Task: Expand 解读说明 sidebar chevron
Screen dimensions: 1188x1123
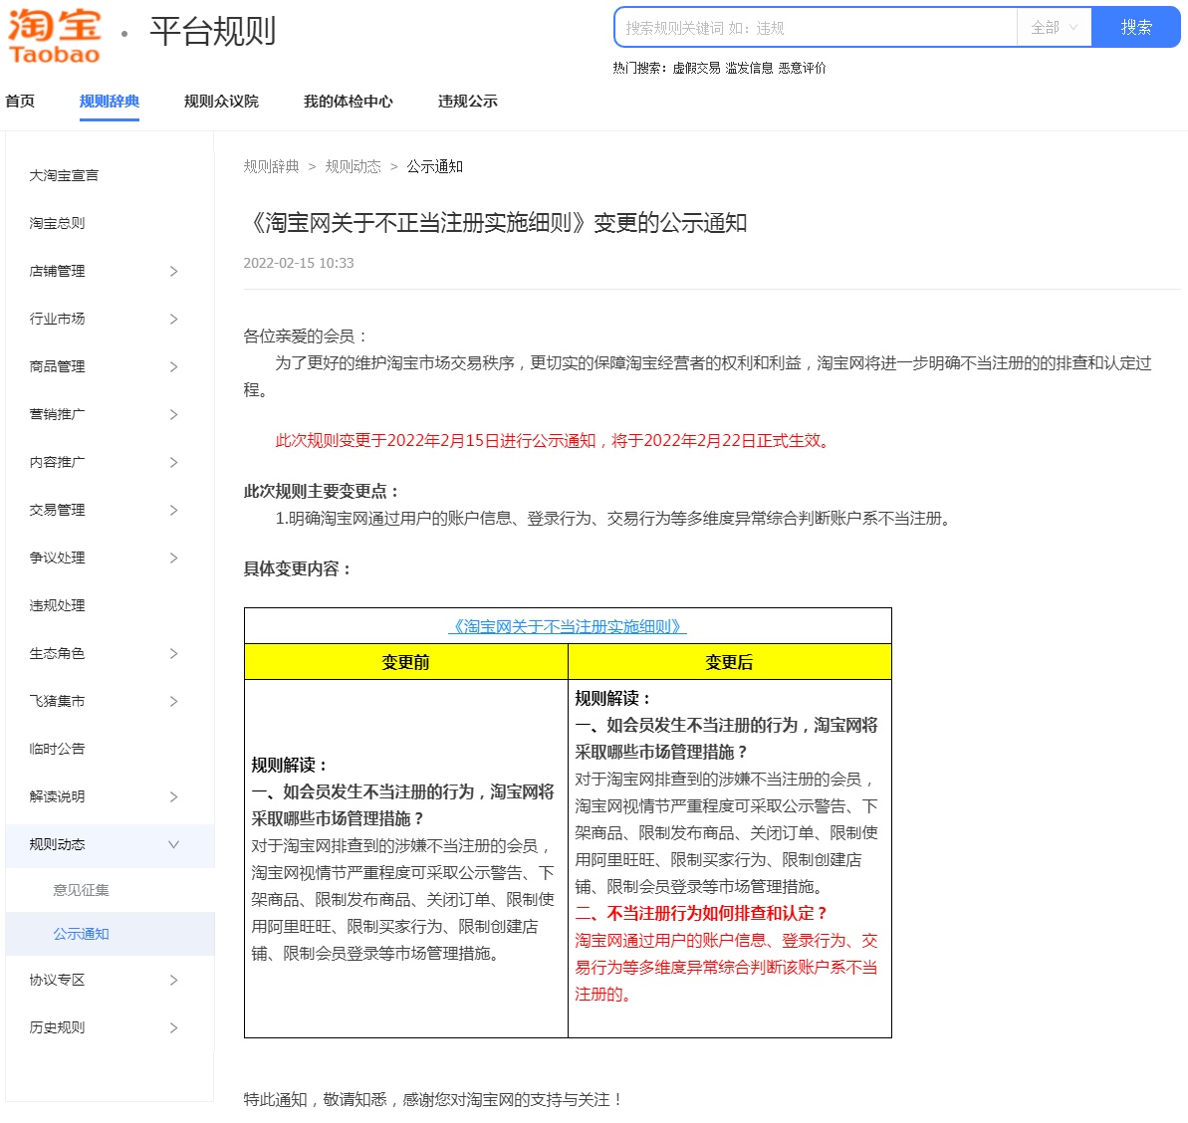Action: pos(173,795)
